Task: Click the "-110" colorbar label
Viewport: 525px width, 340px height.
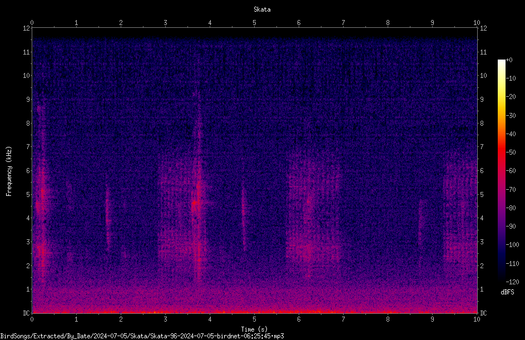Action: click(512, 264)
